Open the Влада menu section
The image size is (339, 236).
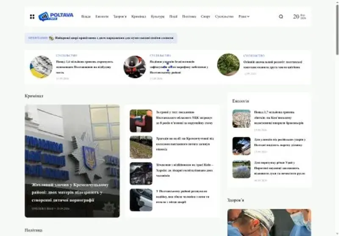pyautogui.click(x=86, y=17)
